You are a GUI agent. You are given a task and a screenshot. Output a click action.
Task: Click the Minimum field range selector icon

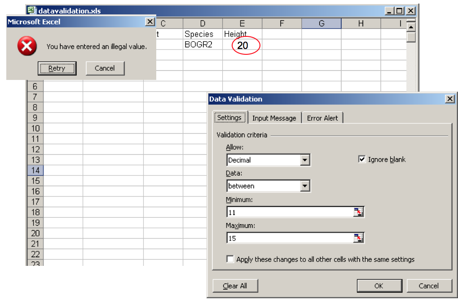tap(358, 212)
